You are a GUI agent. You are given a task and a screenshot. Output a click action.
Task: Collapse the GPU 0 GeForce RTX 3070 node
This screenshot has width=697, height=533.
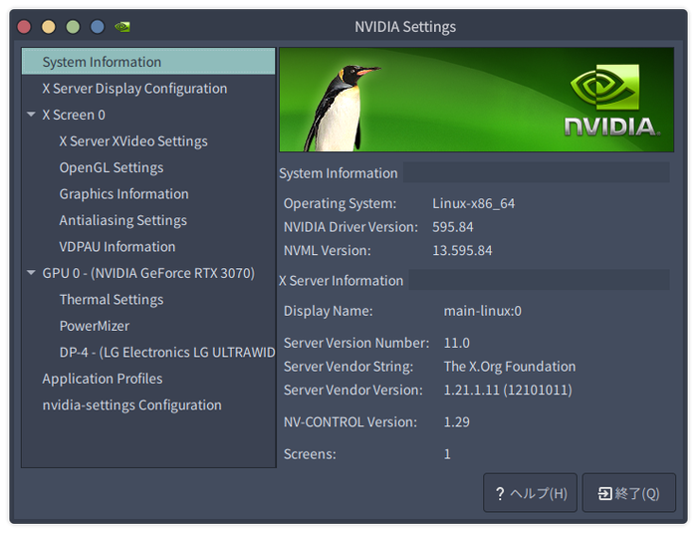tap(31, 273)
